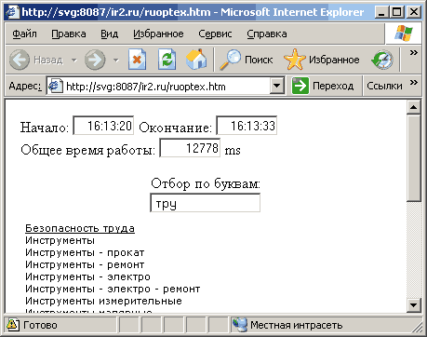Expand Ссылки links bar chevron
This screenshot has height=337, width=427.
413,82
